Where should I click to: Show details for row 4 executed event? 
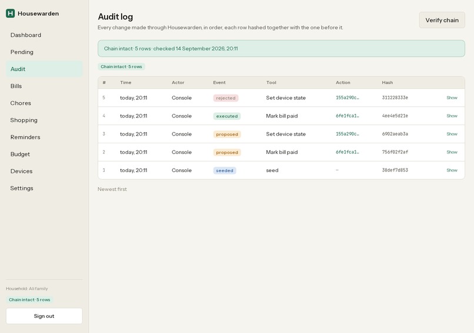click(x=452, y=116)
